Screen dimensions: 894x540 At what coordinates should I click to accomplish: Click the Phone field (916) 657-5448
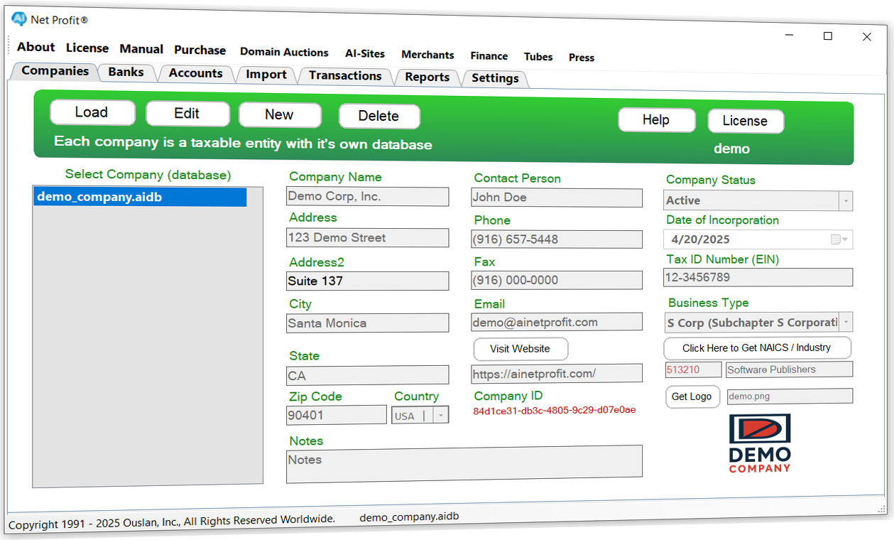557,239
